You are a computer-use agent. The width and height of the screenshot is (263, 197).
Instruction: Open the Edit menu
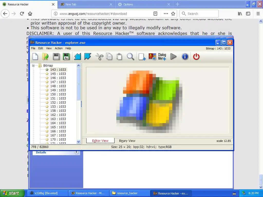tap(41, 48)
